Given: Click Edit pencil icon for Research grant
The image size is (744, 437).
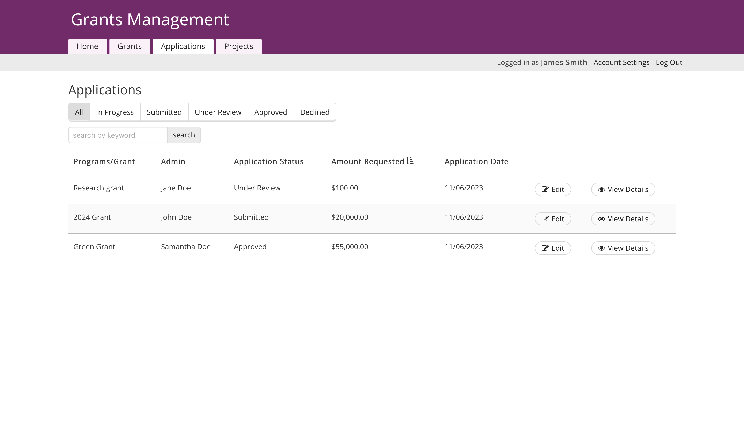Looking at the screenshot, I should (x=545, y=189).
